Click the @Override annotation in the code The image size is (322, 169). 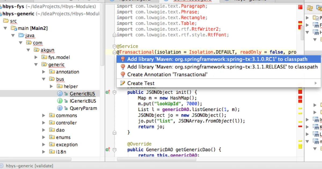(x=139, y=144)
